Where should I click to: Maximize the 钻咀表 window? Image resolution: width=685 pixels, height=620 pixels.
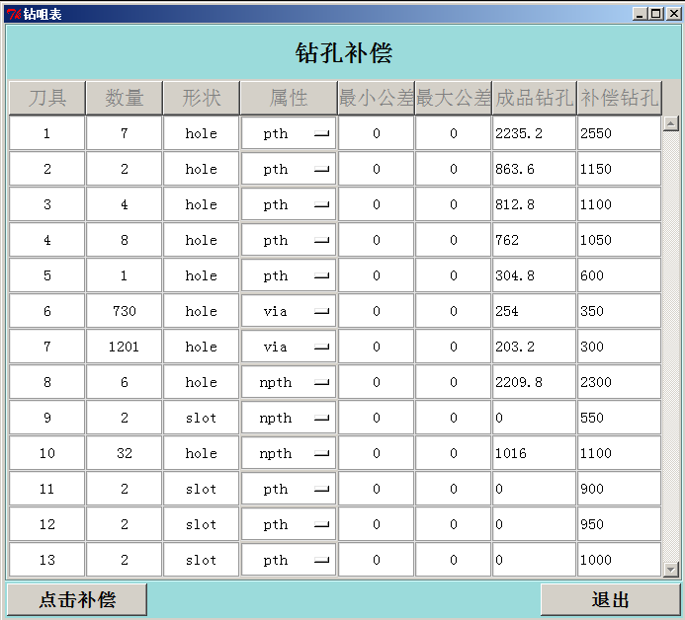[x=655, y=14]
